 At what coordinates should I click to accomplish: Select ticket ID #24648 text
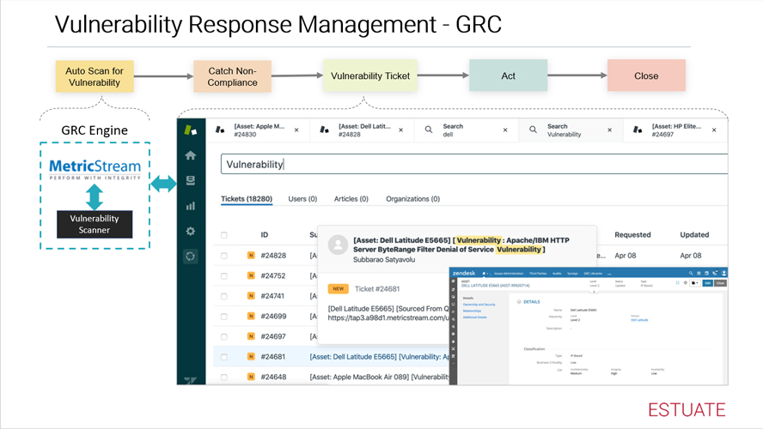[273, 377]
